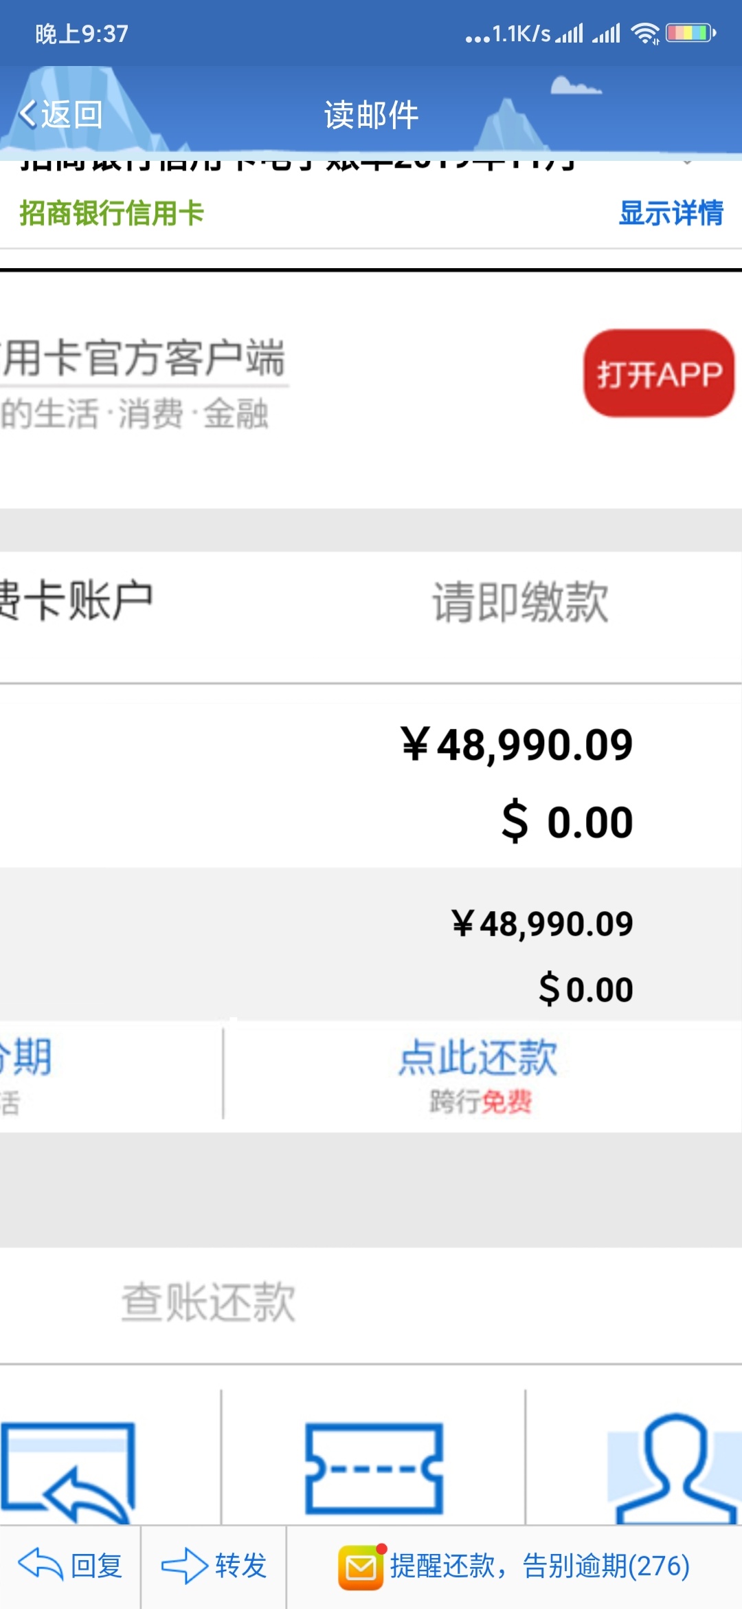Tap the reply arrow icon 回复
This screenshot has height=1609, width=742.
coord(41,1566)
